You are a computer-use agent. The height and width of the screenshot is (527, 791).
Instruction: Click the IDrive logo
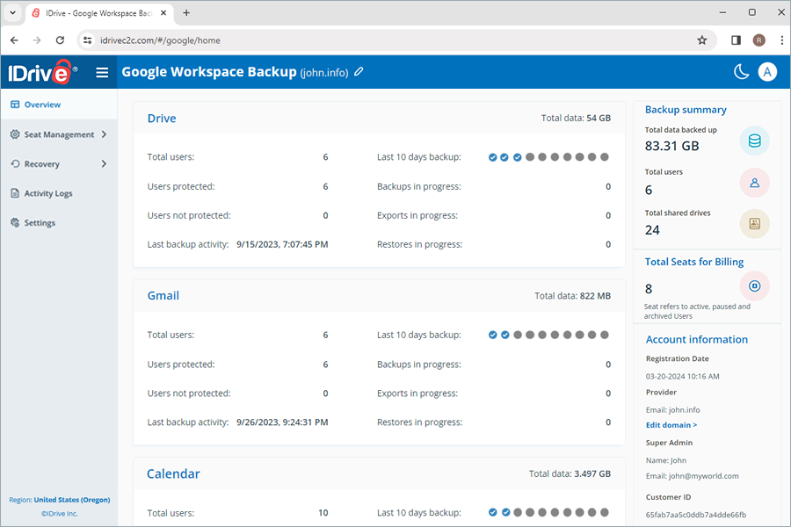tap(43, 73)
